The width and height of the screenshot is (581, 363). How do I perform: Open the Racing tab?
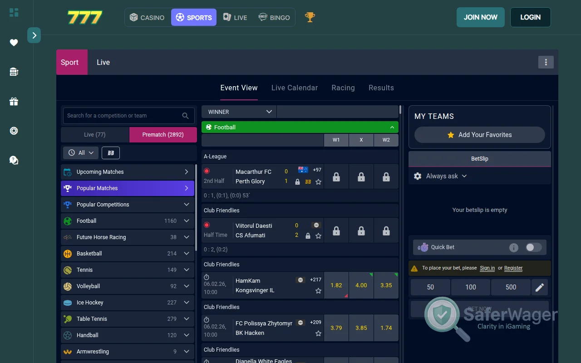(343, 88)
